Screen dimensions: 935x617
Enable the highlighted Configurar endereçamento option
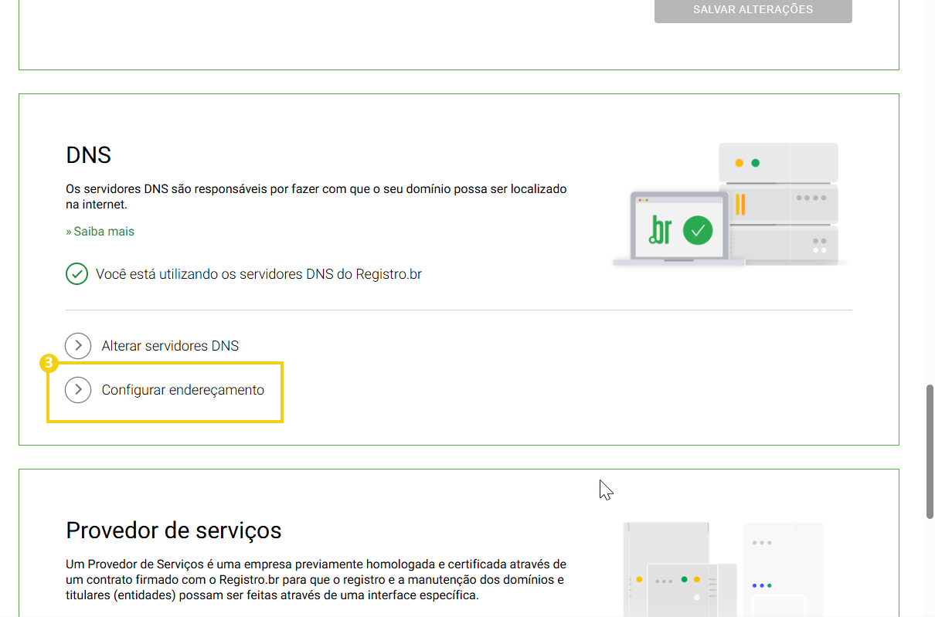(183, 390)
